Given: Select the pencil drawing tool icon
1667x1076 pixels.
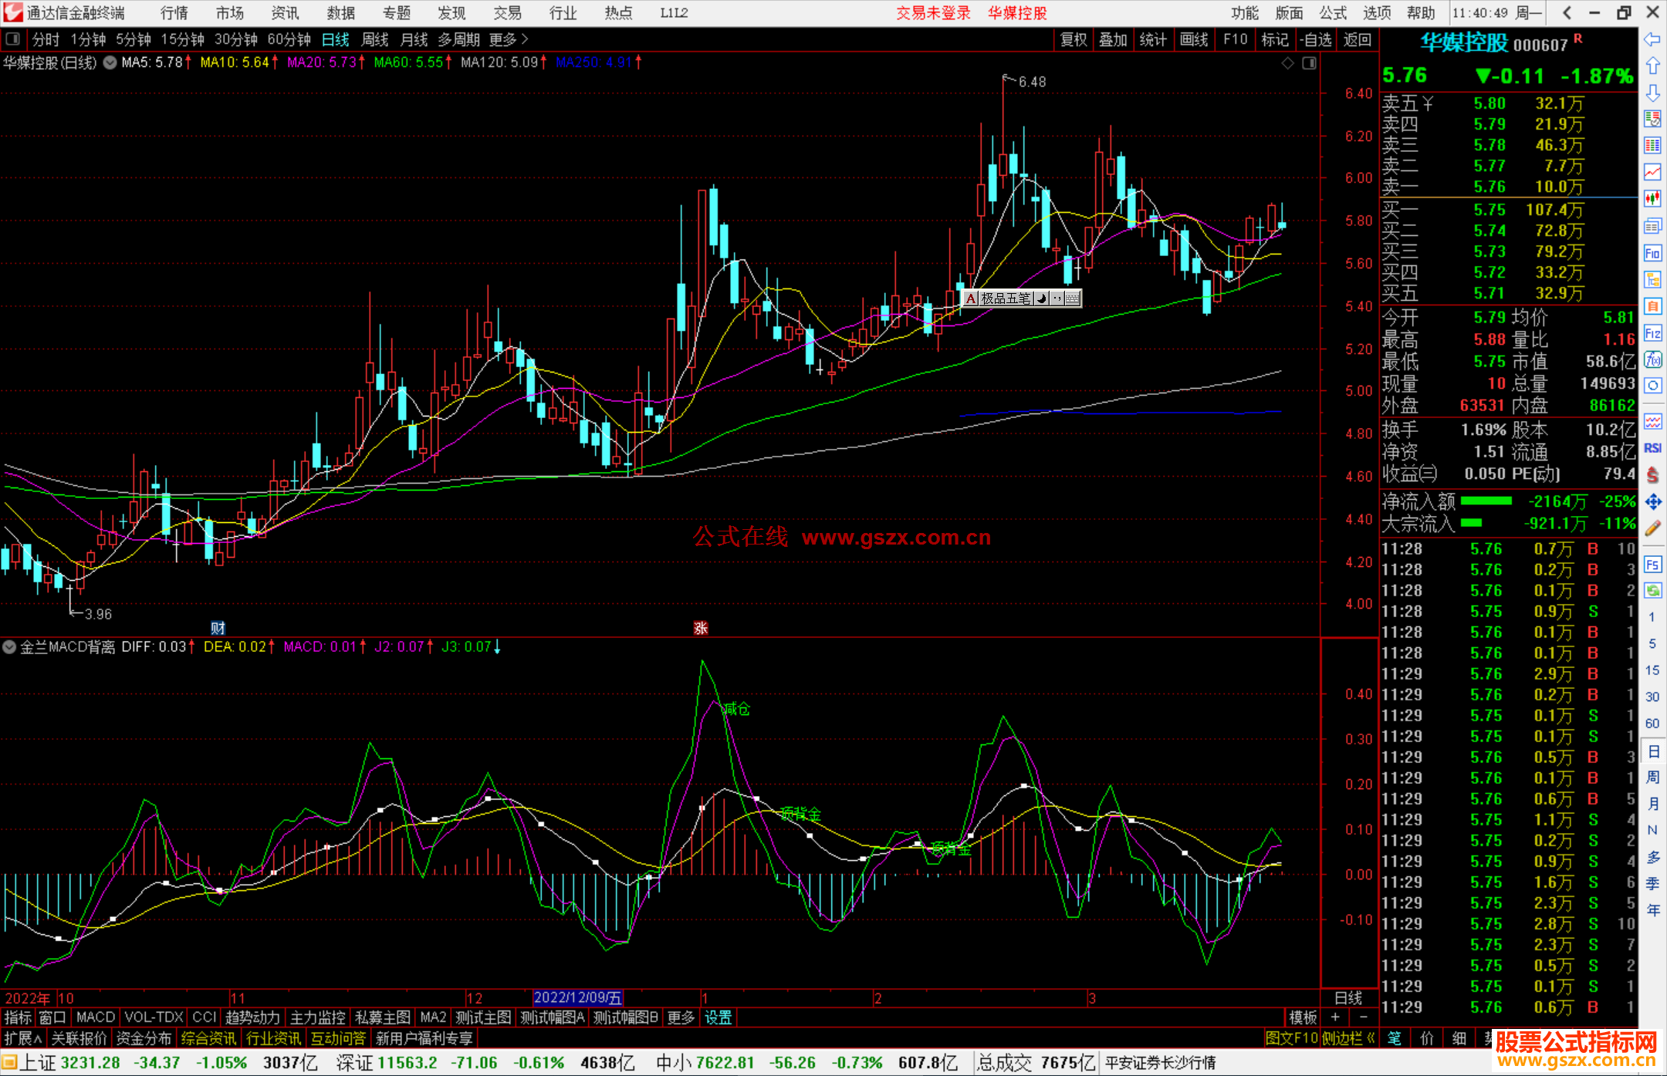Looking at the screenshot, I should (1652, 528).
